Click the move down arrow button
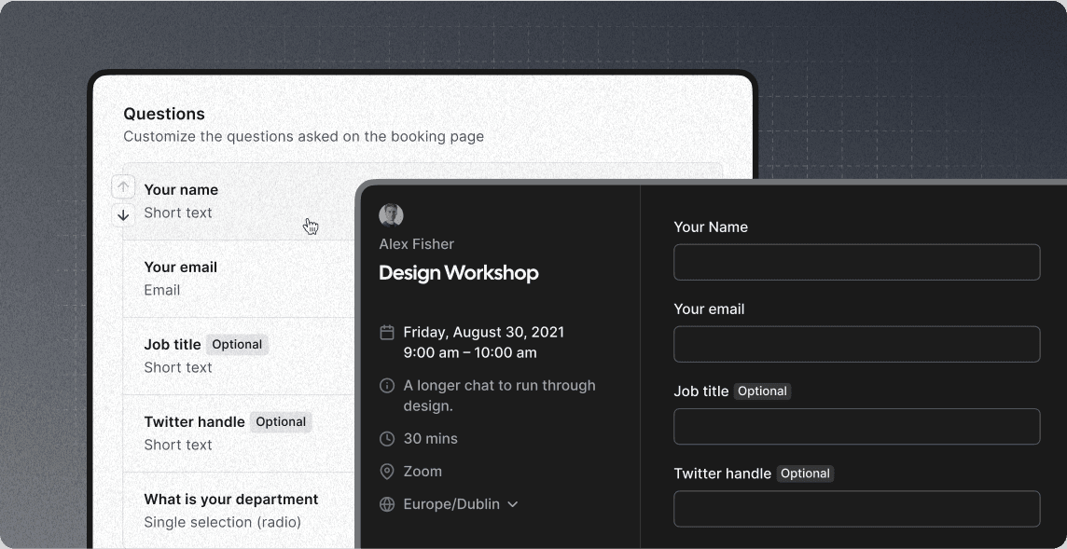 122,215
